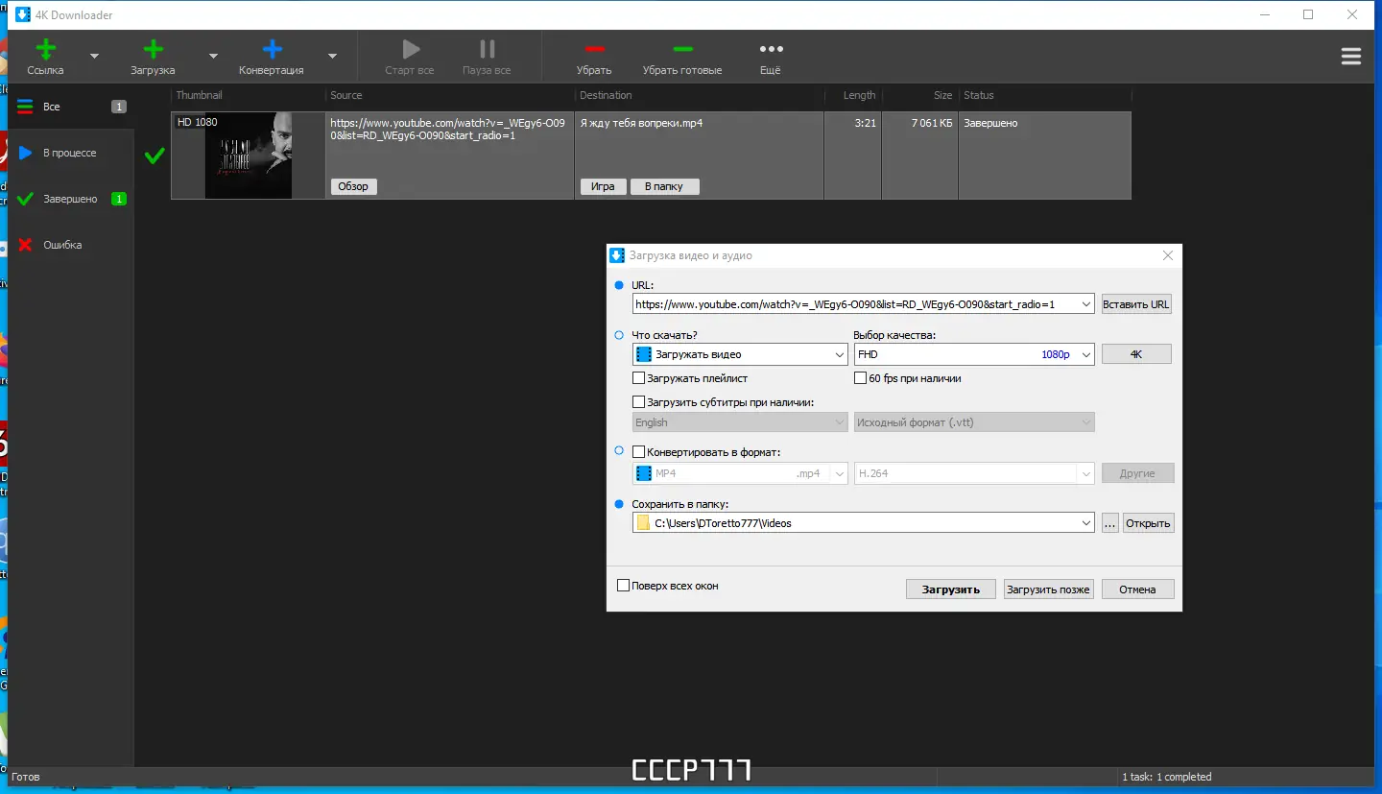Screen dimensions: 1382x794
Task: Enable the Конвертировать в формат checkbox
Action: click(639, 452)
